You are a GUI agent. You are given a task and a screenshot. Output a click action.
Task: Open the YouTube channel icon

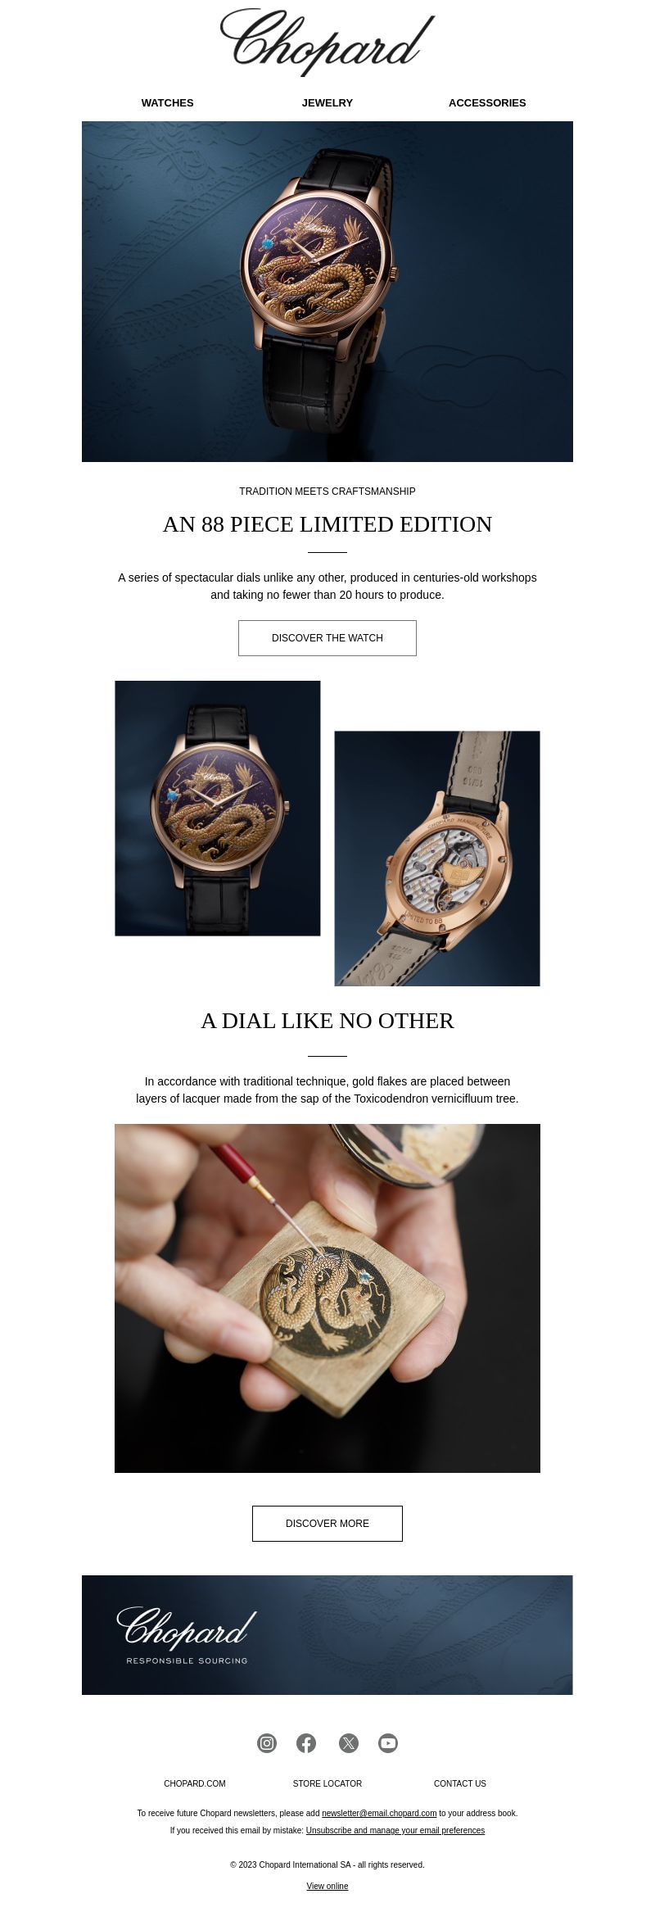point(388,1743)
